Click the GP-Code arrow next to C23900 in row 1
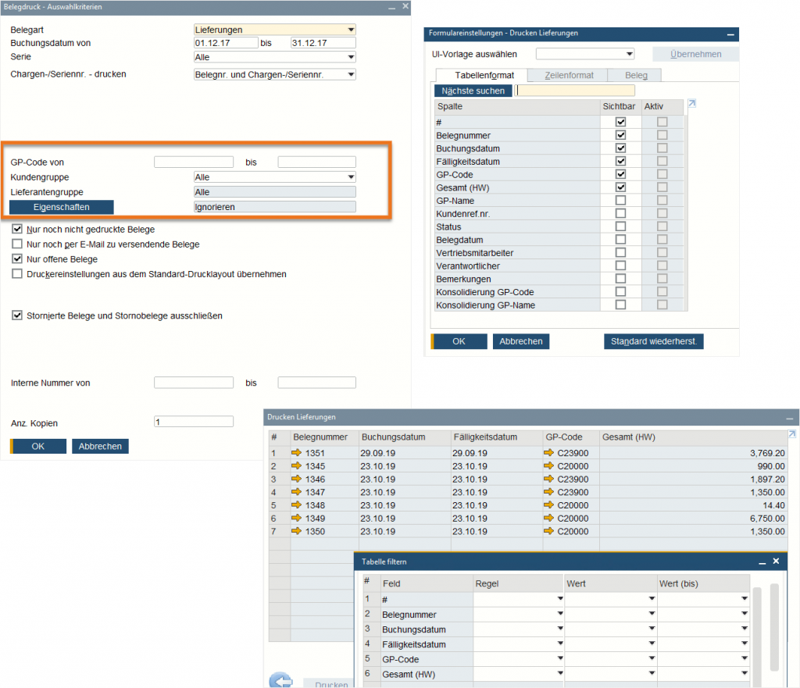 click(549, 453)
